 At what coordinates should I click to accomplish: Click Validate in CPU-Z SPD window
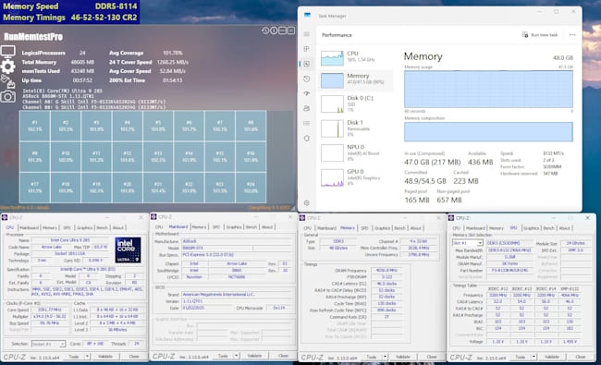click(552, 357)
